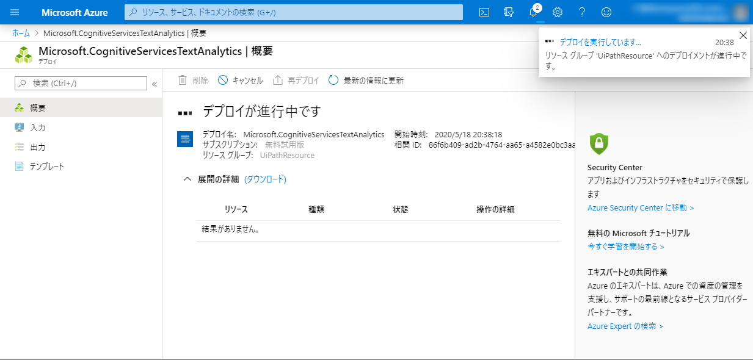Viewport: 753px width, 360px height.
Task: Open the notifications bell
Action: [x=533, y=12]
